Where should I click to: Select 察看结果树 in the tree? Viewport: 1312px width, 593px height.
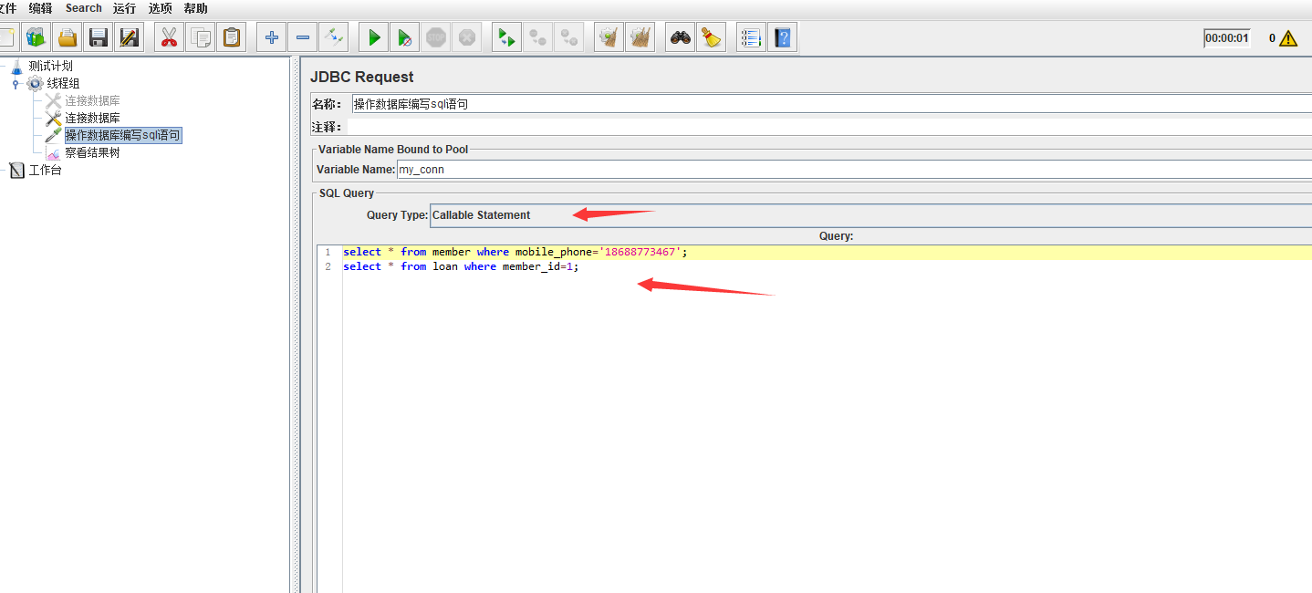coord(91,153)
